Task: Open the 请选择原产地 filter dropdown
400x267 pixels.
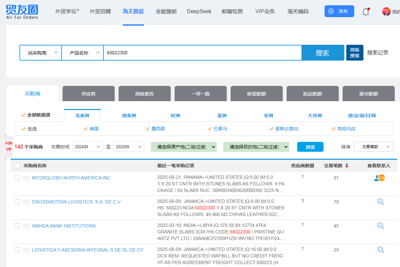Action: (x=184, y=147)
